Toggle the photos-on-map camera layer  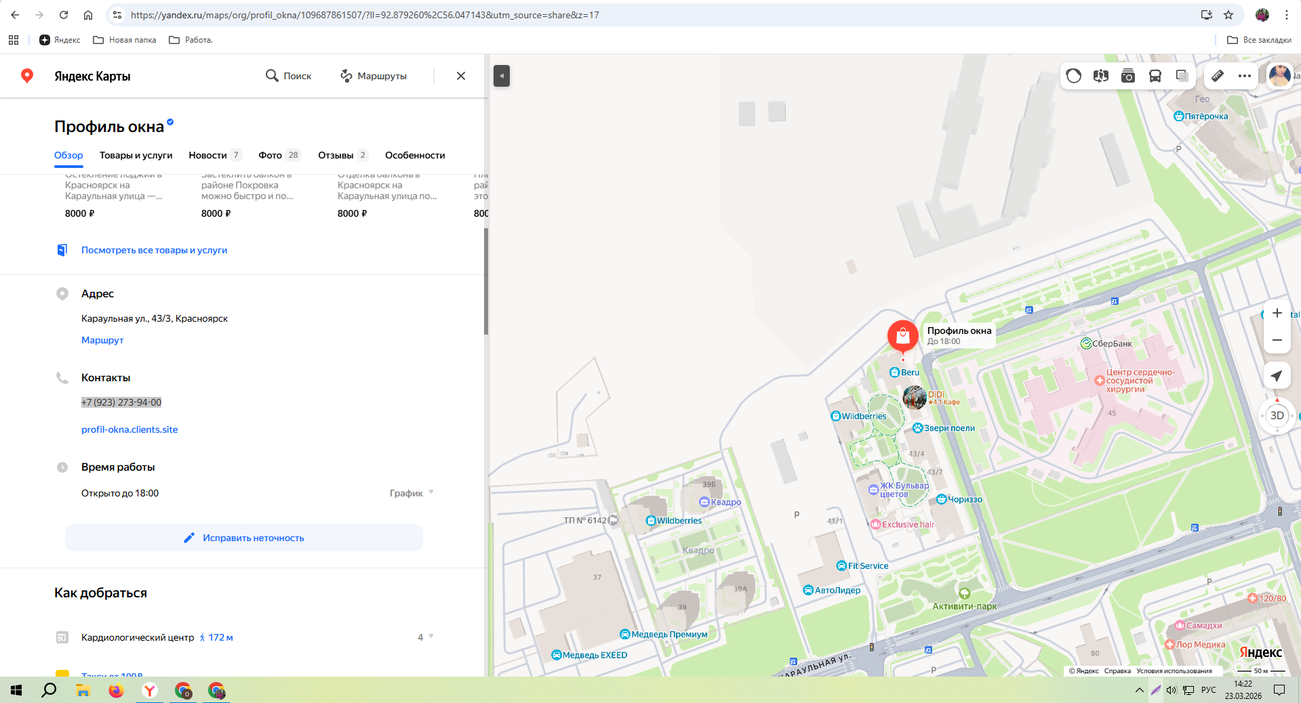1128,76
